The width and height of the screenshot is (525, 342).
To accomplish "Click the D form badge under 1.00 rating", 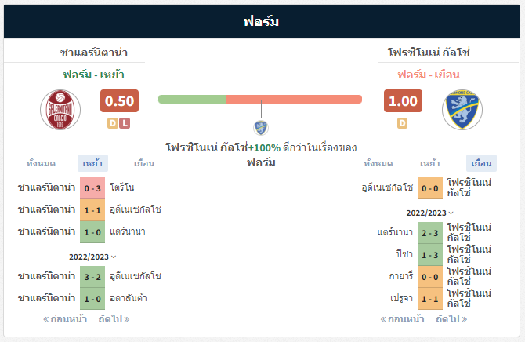I will pyautogui.click(x=403, y=123).
